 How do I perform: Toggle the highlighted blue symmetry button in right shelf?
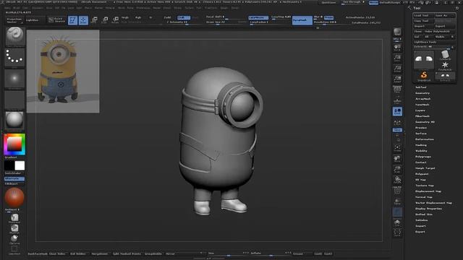tap(397, 111)
